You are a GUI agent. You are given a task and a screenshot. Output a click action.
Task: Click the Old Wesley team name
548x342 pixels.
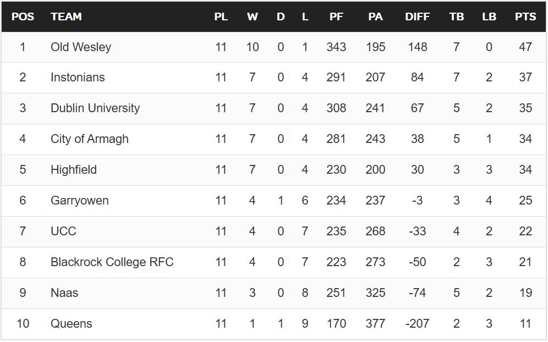(x=81, y=47)
